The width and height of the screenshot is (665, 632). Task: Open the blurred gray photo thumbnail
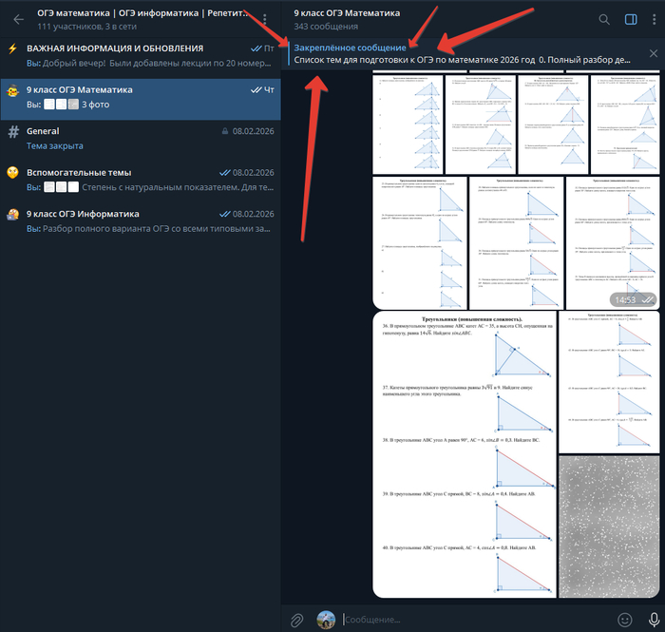tap(609, 527)
